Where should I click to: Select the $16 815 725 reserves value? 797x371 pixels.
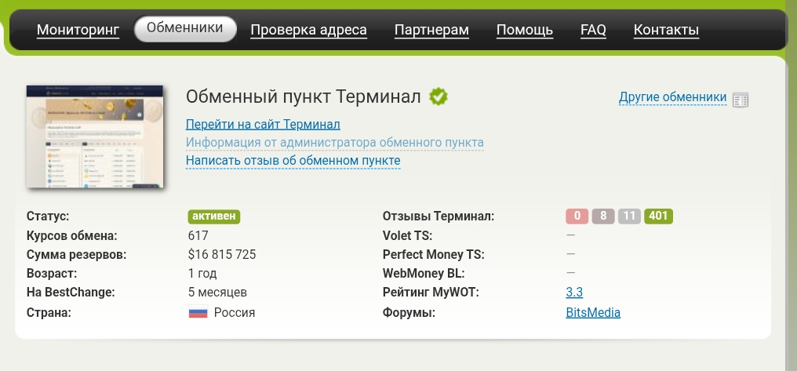pyautogui.click(x=222, y=255)
